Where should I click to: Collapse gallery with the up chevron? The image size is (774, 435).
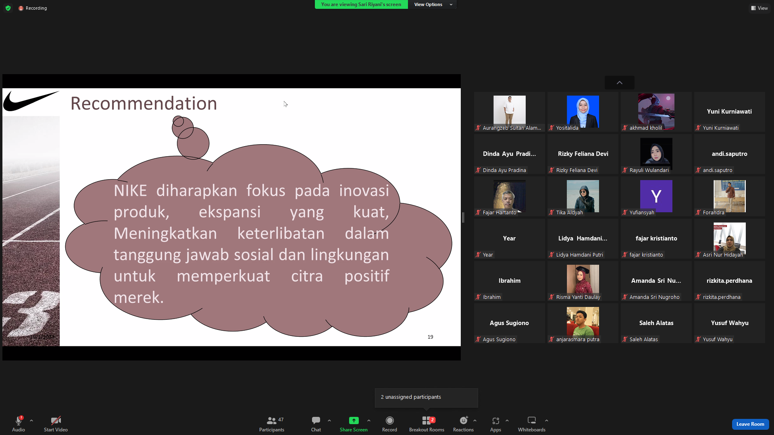click(619, 83)
